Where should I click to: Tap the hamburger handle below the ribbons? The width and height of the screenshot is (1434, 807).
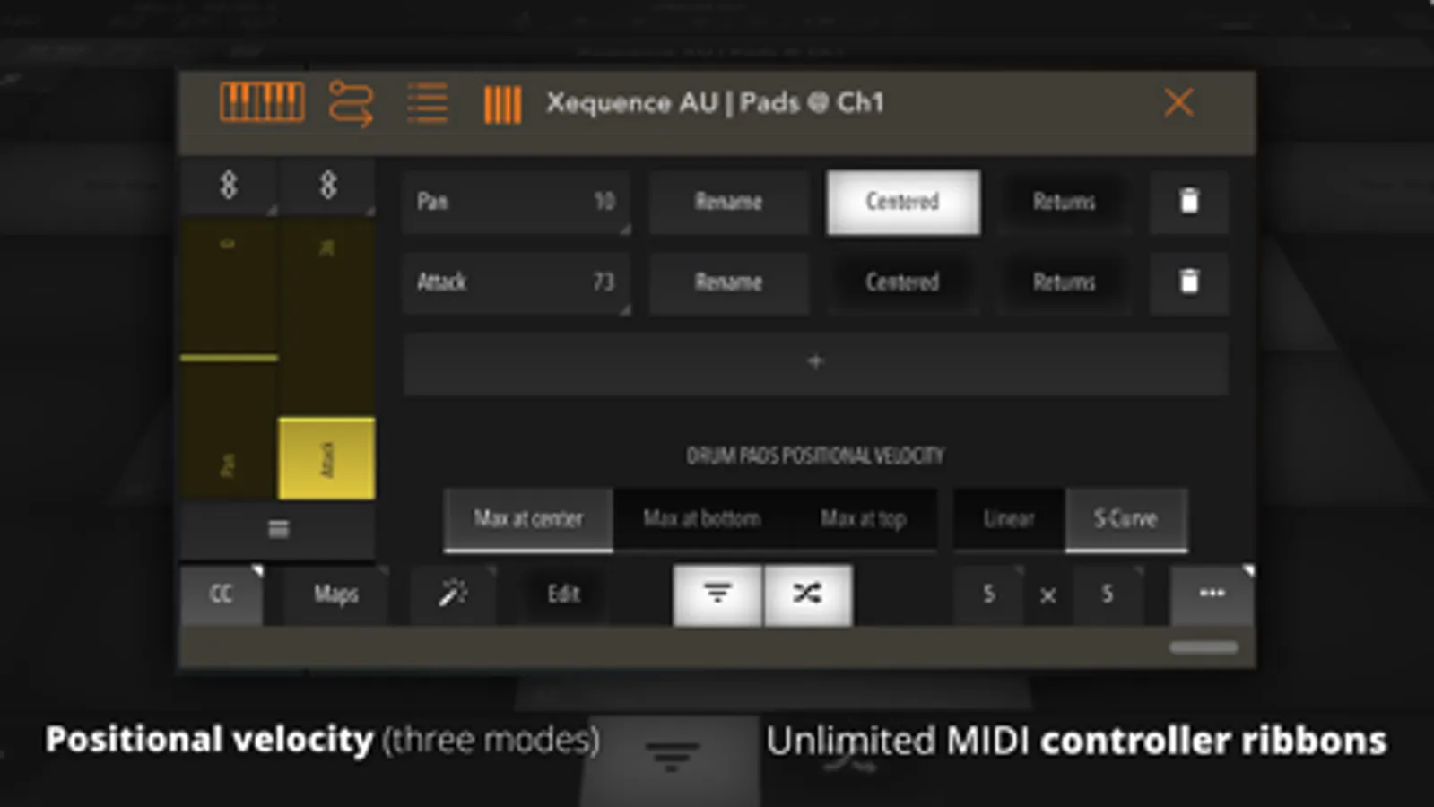click(279, 529)
